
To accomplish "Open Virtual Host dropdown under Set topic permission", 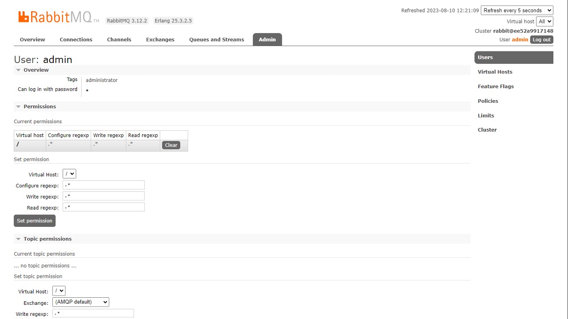I will tap(59, 291).
